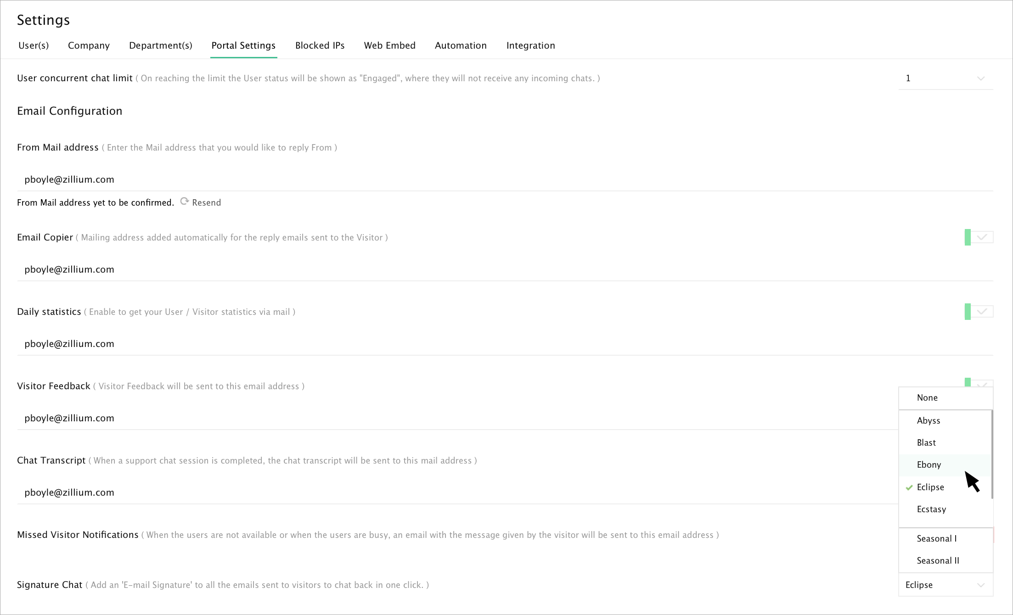The width and height of the screenshot is (1013, 615).
Task: Open the Web Embed tab
Action: tap(389, 45)
